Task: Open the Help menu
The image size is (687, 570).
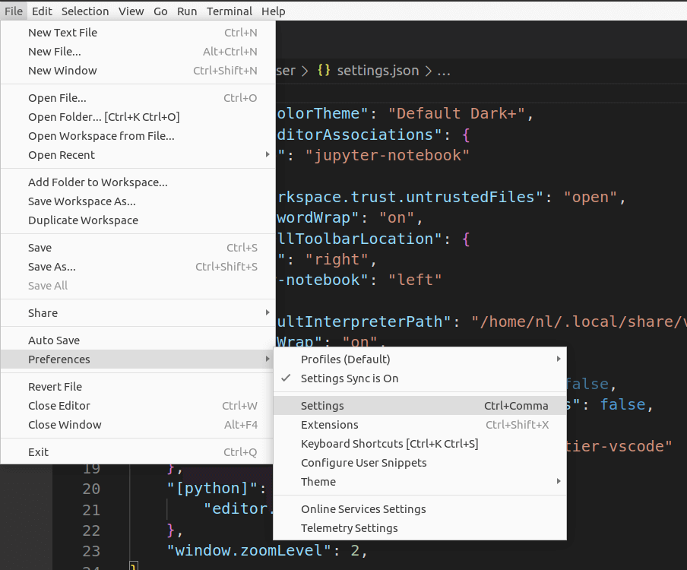Action: click(273, 11)
